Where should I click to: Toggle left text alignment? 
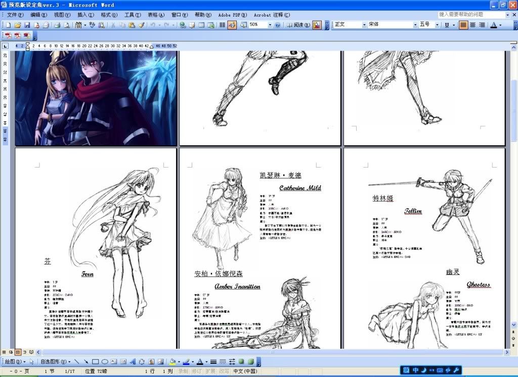(x=463, y=25)
